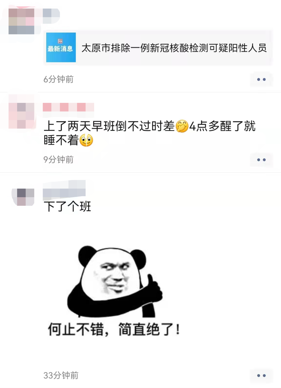Screen dimensions: 281x388
Task: Click the avatar of the 下了个班 post's author
Action: tap(23, 197)
